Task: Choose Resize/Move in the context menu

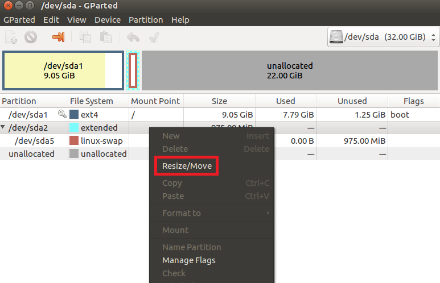Action: coord(212,166)
